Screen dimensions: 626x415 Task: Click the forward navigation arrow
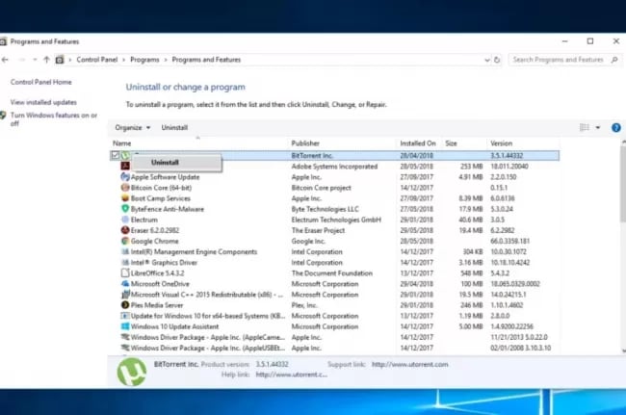21,60
